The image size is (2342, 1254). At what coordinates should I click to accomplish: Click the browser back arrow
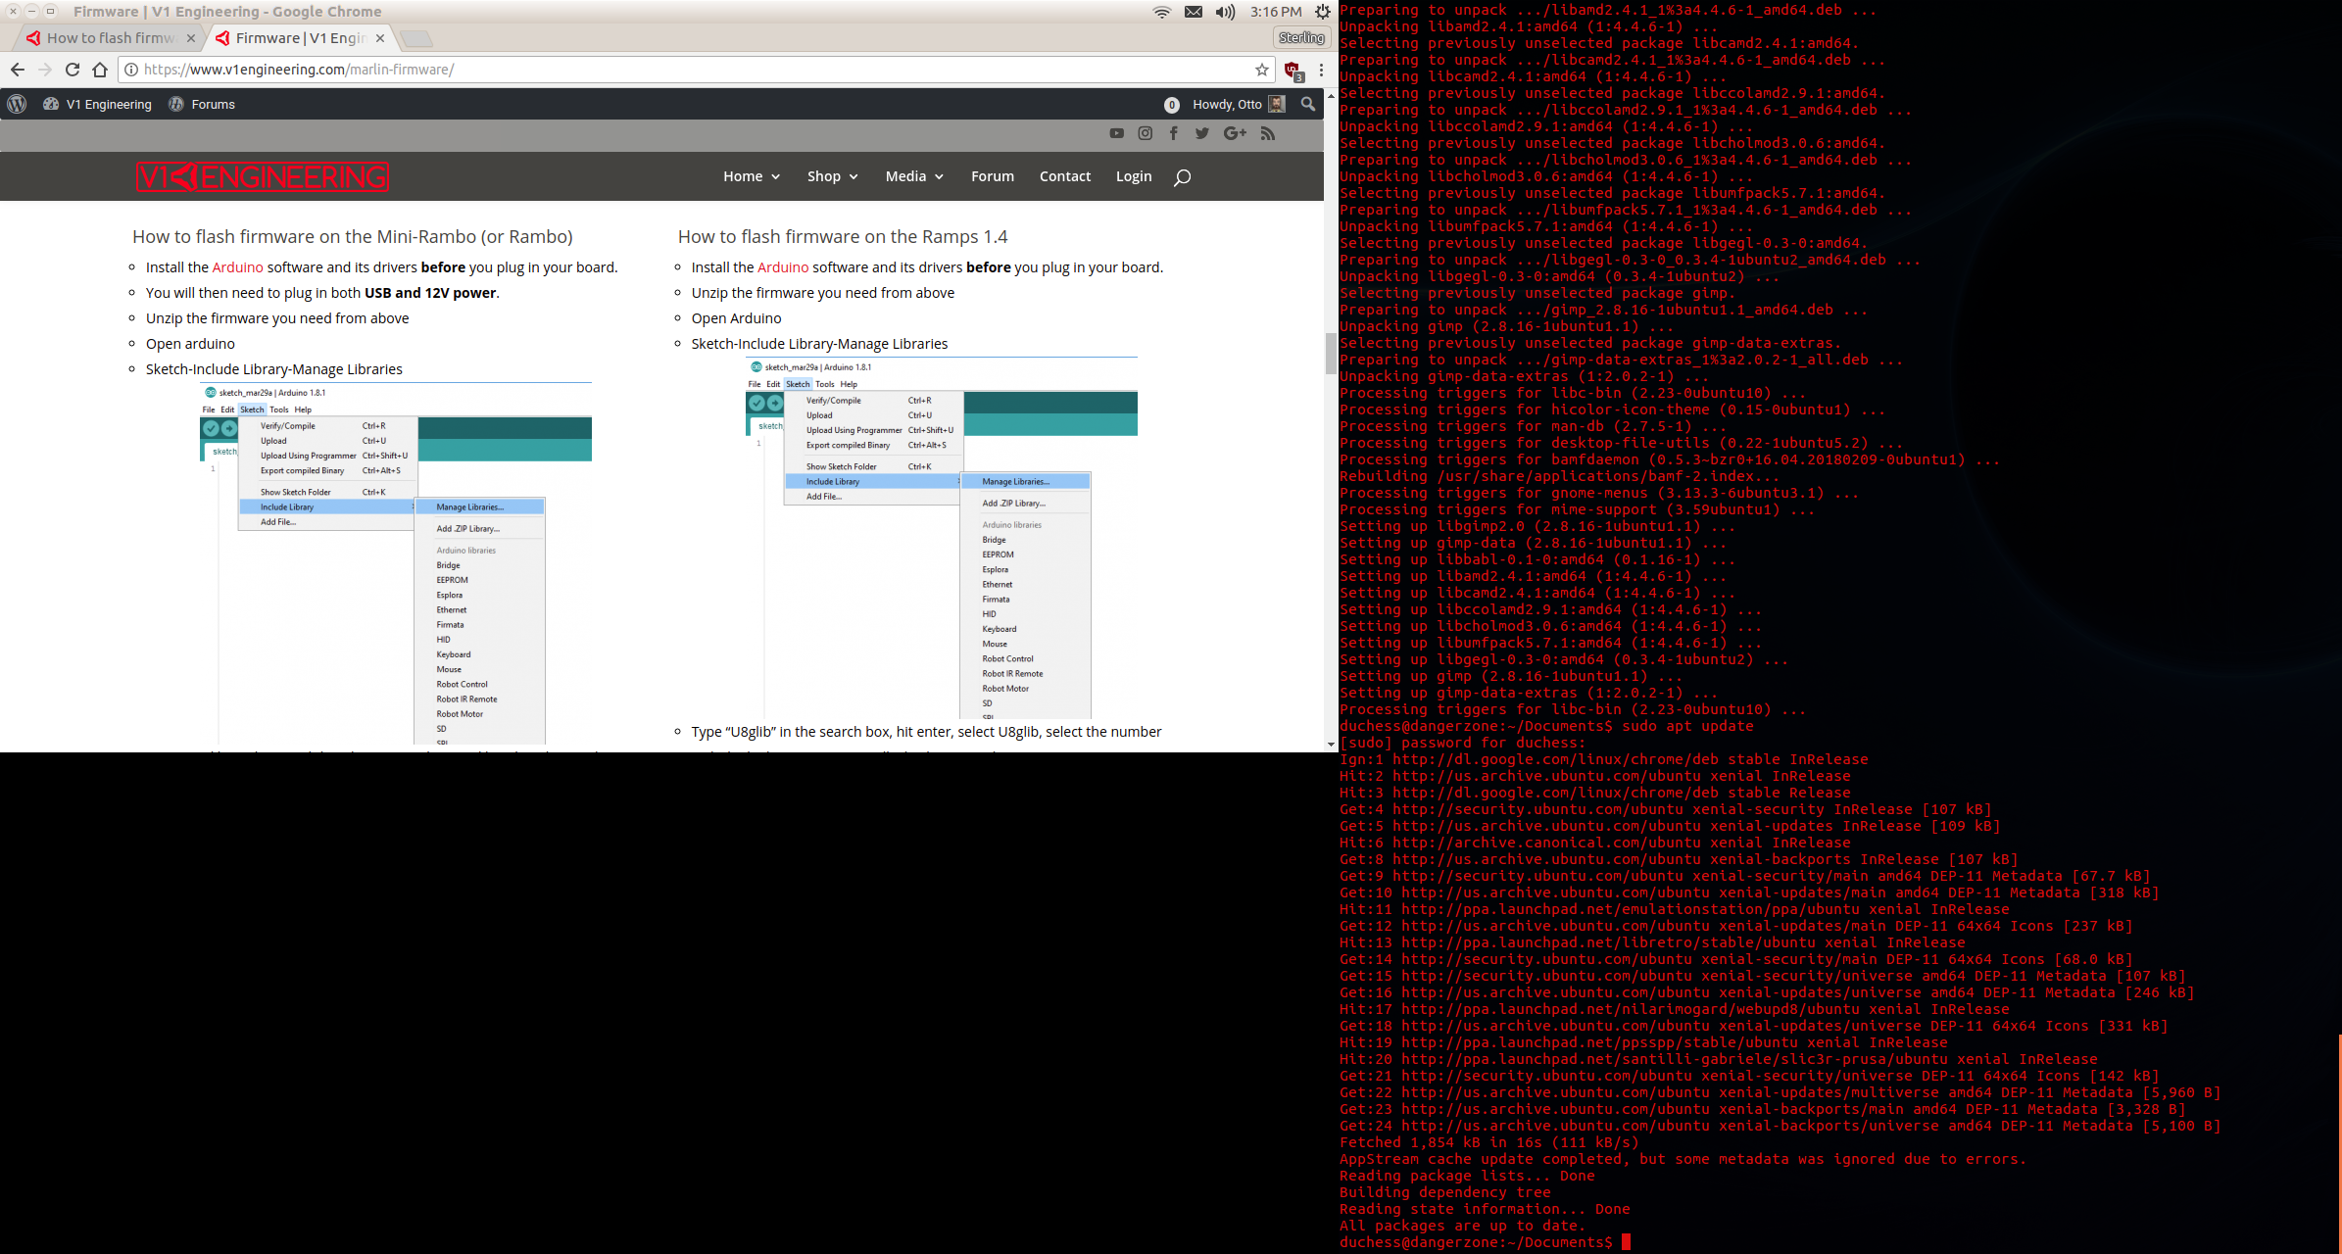[x=17, y=70]
